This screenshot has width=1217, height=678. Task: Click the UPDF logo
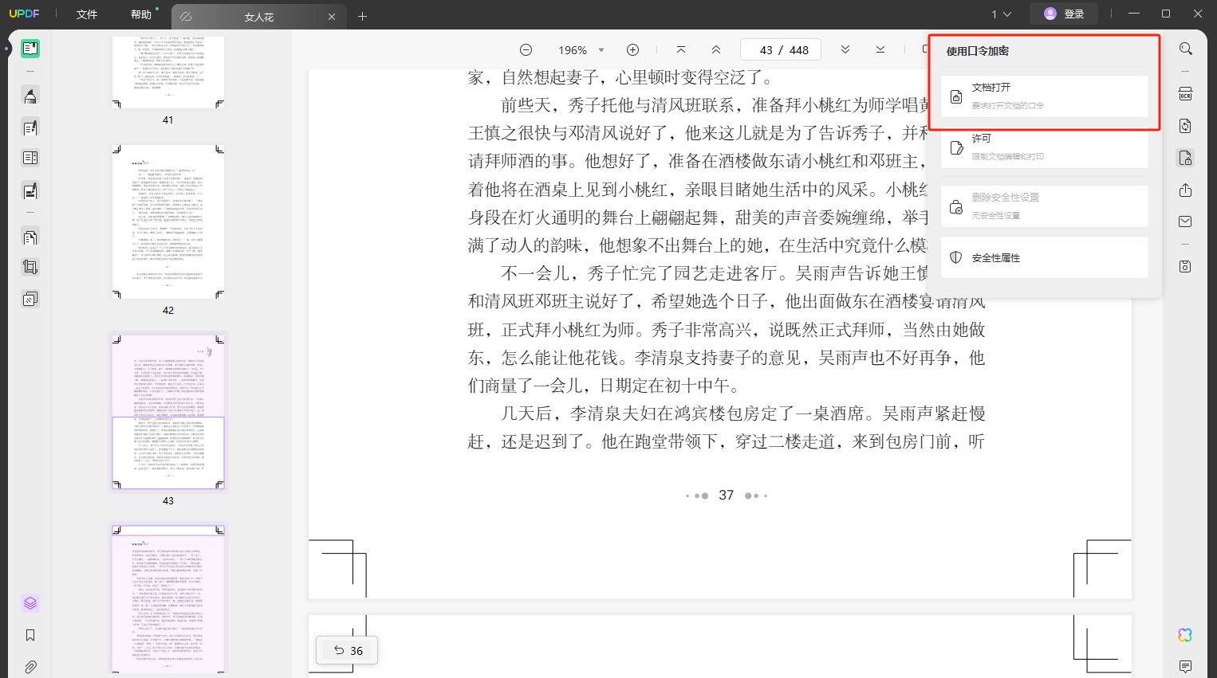(24, 14)
